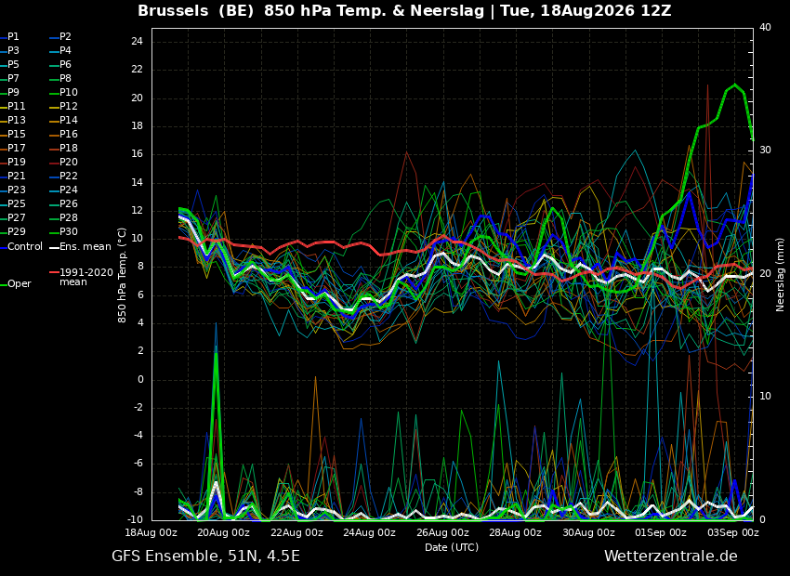The height and width of the screenshot is (576, 790).
Task: Click the 1991-2020 mean legend label
Action: coord(86,277)
